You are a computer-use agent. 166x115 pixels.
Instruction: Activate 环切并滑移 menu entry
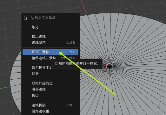point(50,52)
